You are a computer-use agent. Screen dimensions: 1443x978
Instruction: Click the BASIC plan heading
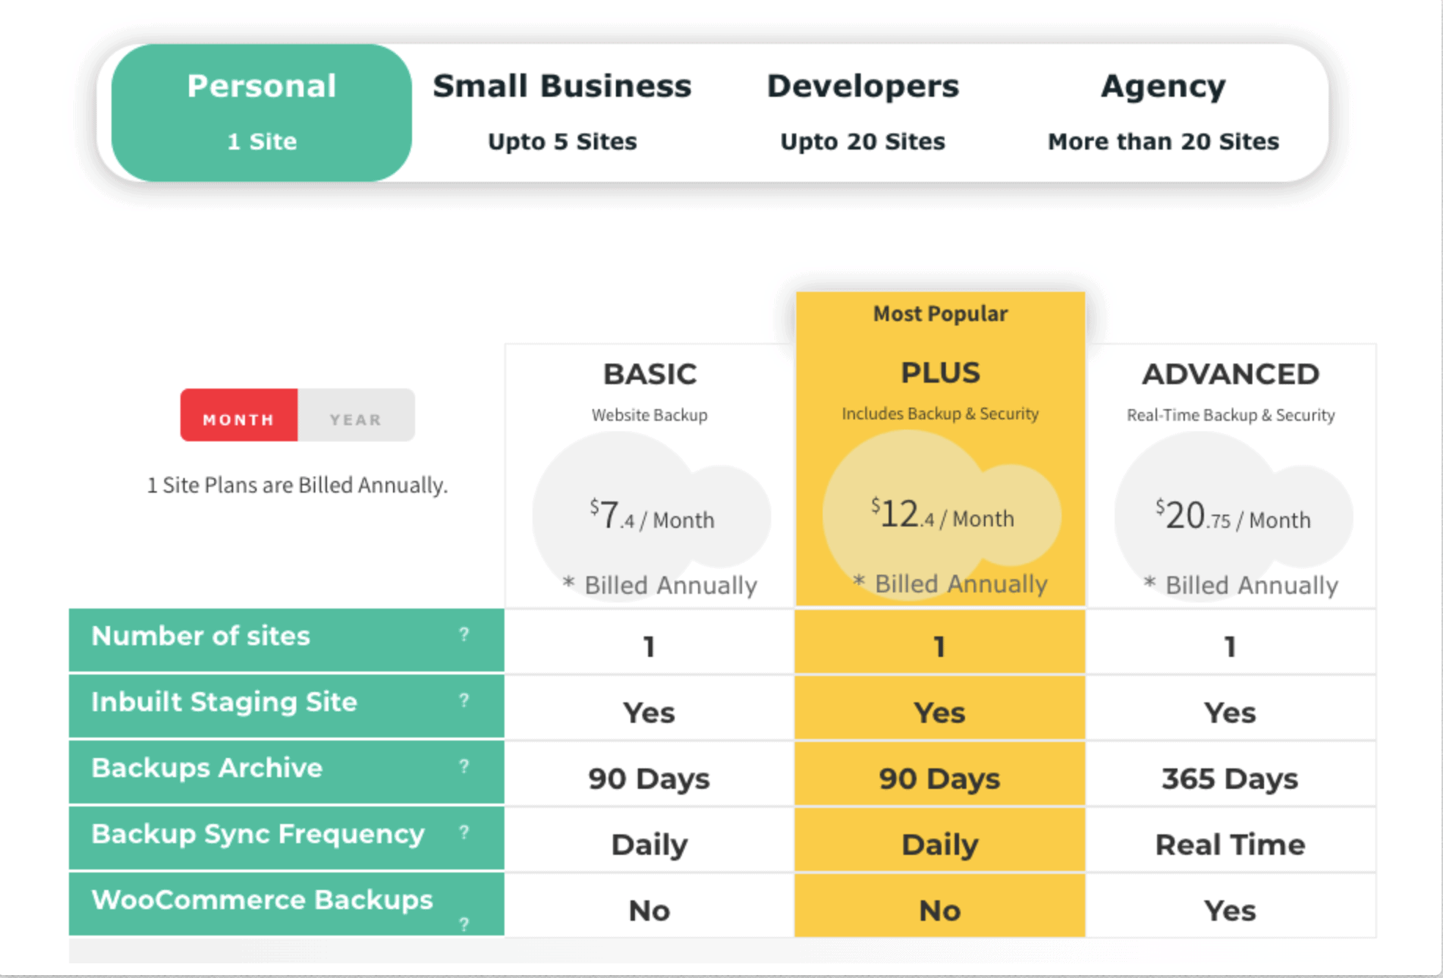pyautogui.click(x=650, y=374)
